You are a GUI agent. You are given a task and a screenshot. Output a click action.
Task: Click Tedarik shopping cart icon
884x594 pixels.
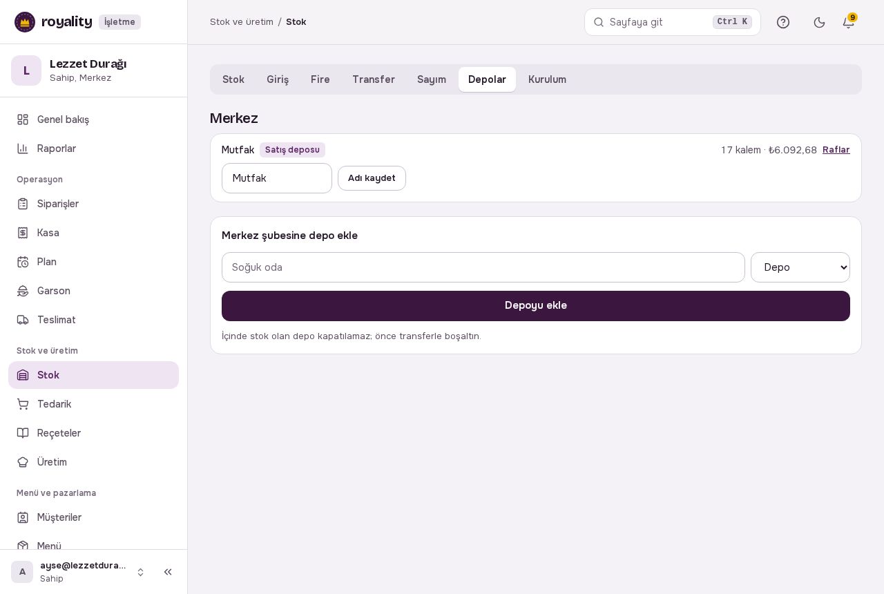(x=23, y=404)
